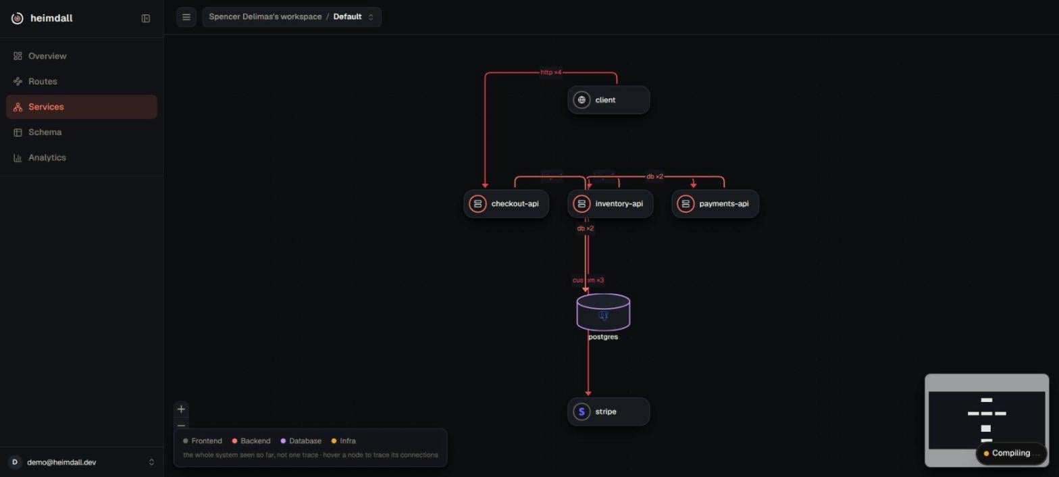Open the workspace switcher dropdown
This screenshot has width=1059, height=477.
292,17
